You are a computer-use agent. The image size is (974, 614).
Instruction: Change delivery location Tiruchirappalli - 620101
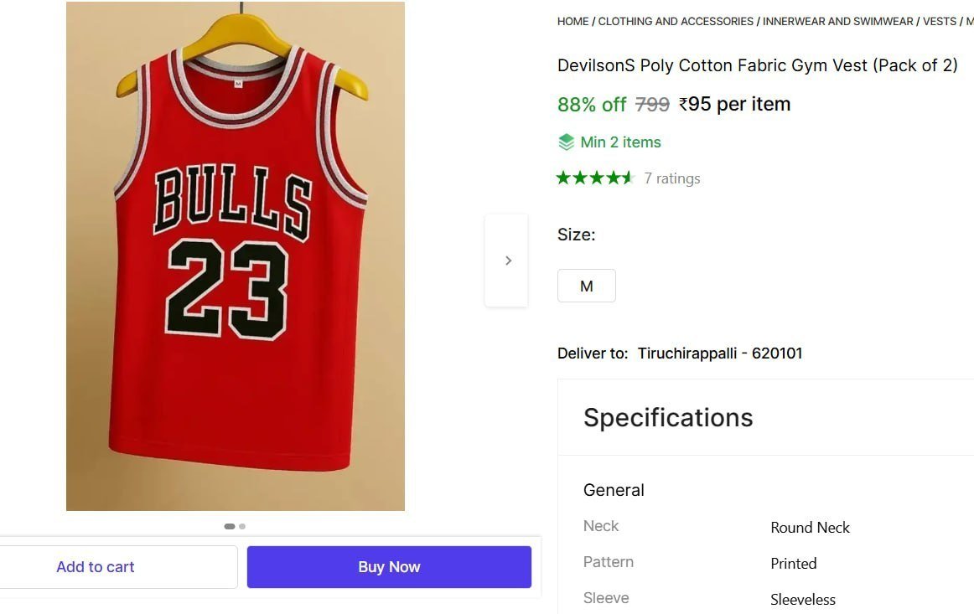tap(720, 353)
